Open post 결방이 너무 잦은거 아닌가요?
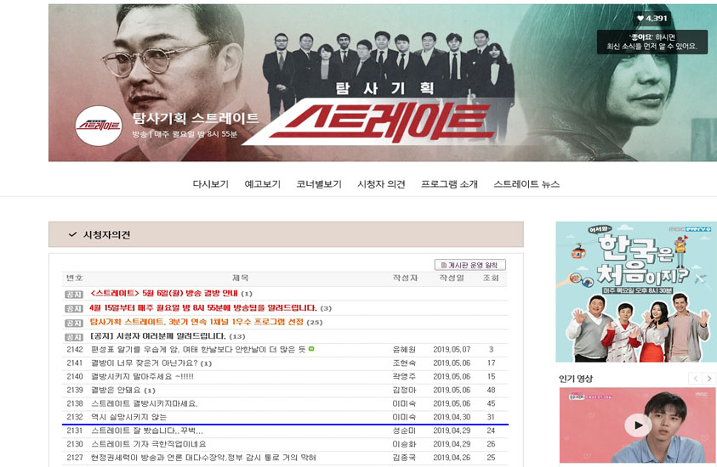The image size is (717, 467). coord(145,363)
